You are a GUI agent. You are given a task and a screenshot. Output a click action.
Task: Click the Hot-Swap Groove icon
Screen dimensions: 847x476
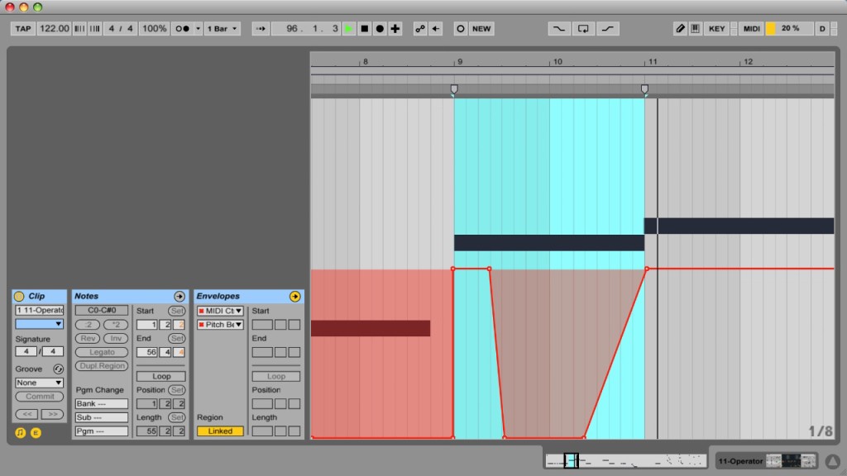click(x=59, y=369)
